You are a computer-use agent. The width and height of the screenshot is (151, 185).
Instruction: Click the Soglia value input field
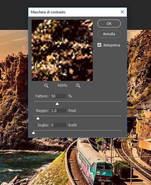point(58,125)
